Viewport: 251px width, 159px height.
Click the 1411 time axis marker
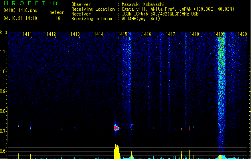tap(27, 34)
